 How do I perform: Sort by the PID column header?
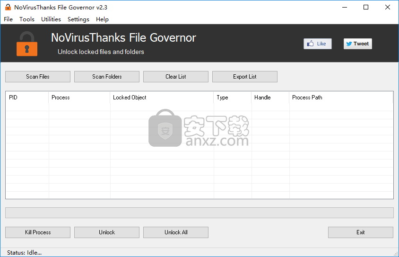click(x=27, y=97)
